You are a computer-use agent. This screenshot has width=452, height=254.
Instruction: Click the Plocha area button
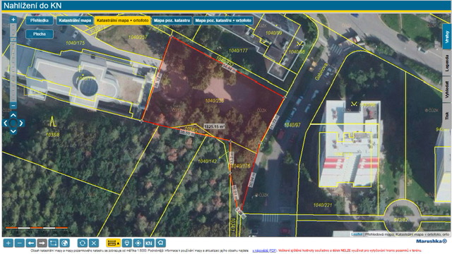40,34
